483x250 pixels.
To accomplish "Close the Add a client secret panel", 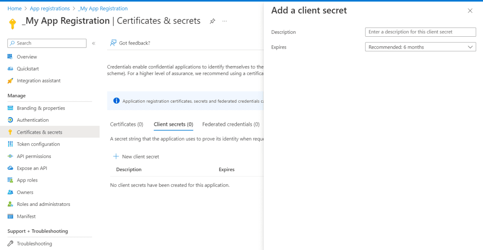I will point(470,11).
